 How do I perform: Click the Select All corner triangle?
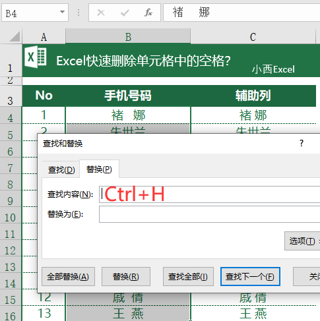click(15, 36)
